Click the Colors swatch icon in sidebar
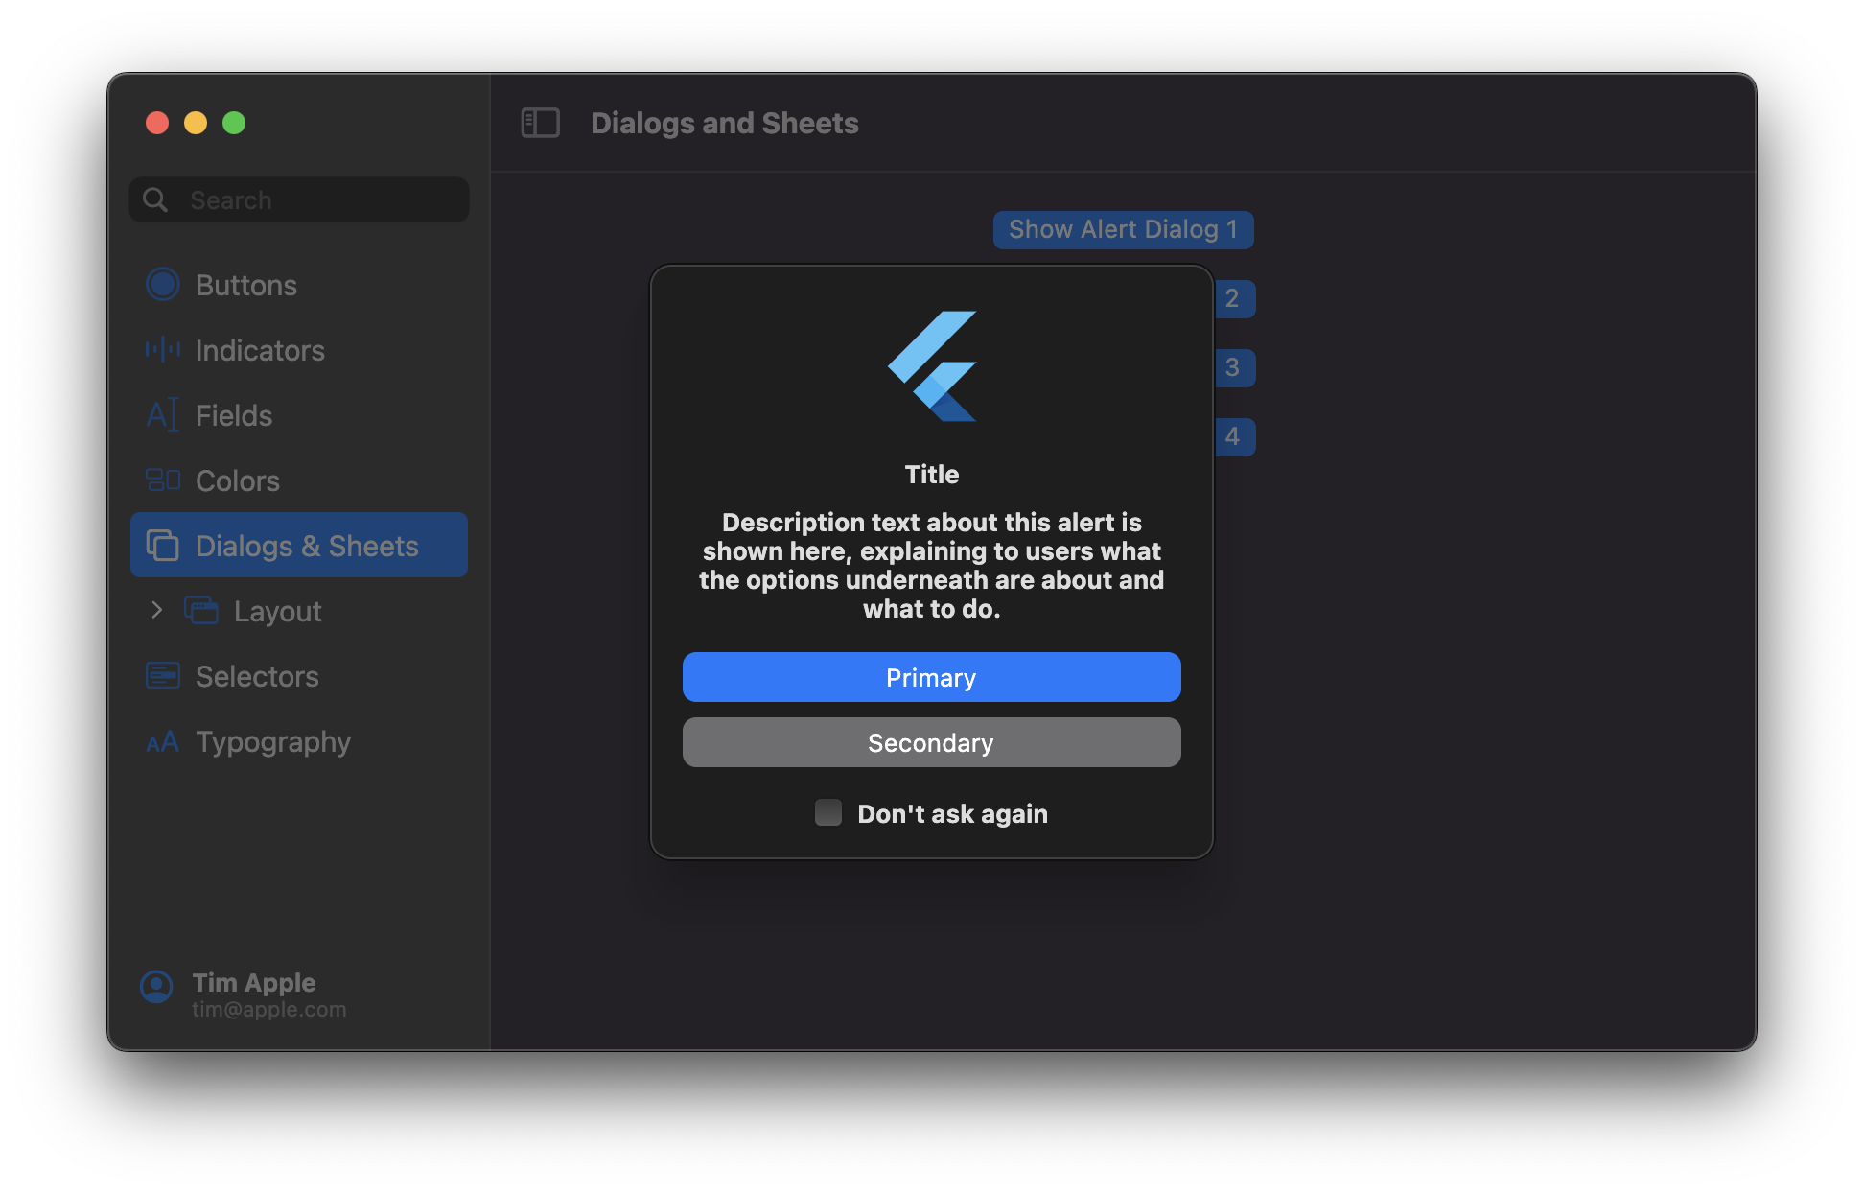 click(x=162, y=480)
